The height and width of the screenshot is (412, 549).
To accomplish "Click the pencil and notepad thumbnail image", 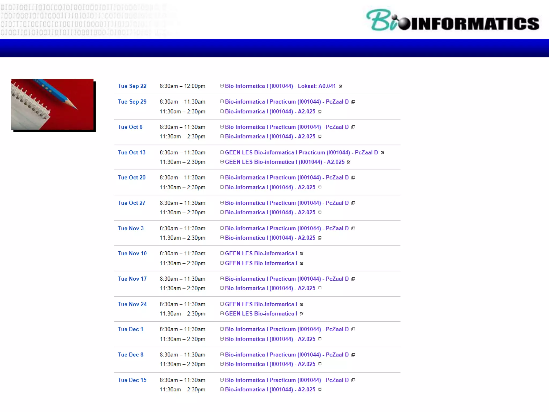I will pyautogui.click(x=52, y=105).
